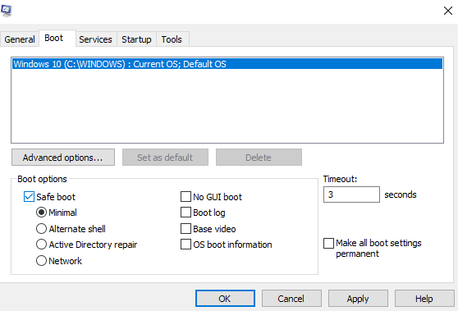
Task: Uncheck the Safe boot checkbox
Action: [29, 196]
